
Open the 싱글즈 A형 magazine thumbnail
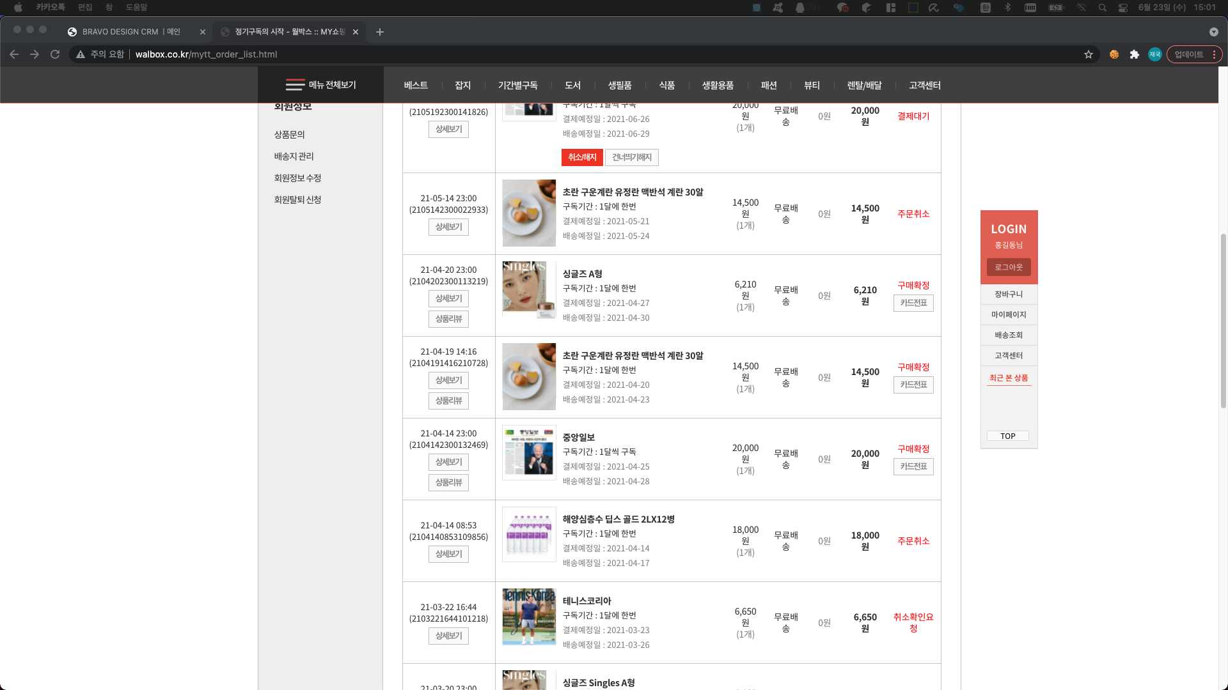[529, 290]
